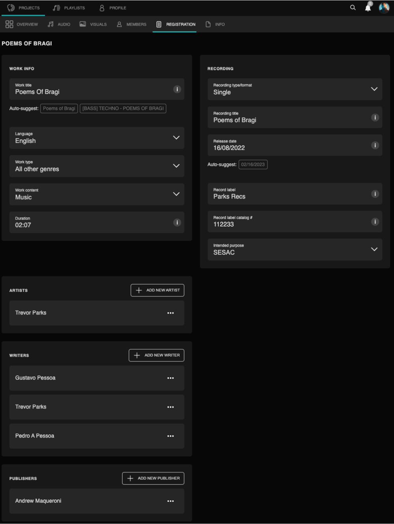Click Add New Publisher button
This screenshot has width=394, height=524.
tap(153, 478)
